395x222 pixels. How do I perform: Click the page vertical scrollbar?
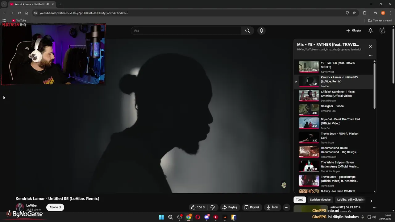click(x=393, y=55)
